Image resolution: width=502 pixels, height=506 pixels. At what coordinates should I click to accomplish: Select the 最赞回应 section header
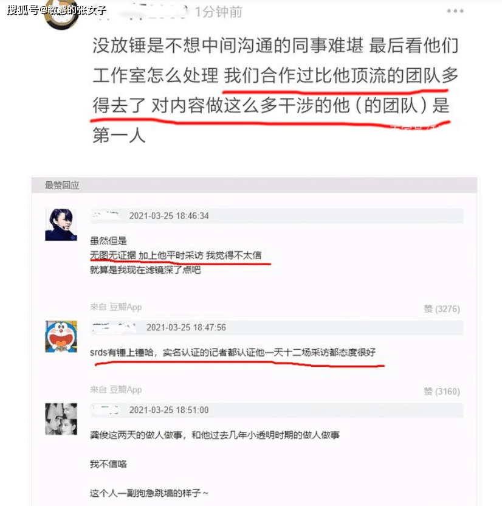click(62, 185)
